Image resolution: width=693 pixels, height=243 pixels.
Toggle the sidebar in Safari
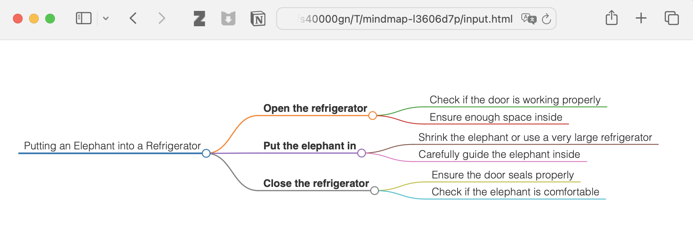coord(84,18)
